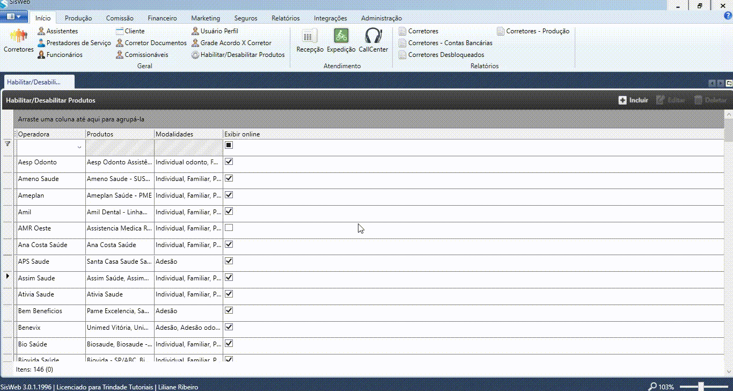Screen dimensions: 733x391
Task: Uncheck Exibir online for Aesp Odonto
Action: tap(229, 162)
